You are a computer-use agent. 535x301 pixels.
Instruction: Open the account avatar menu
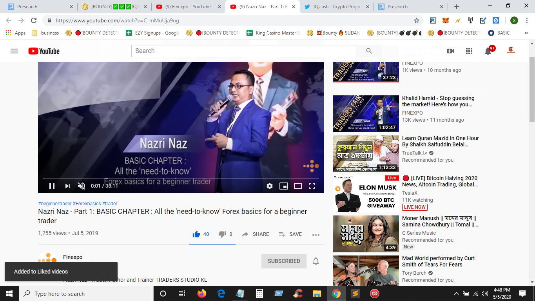(x=511, y=51)
